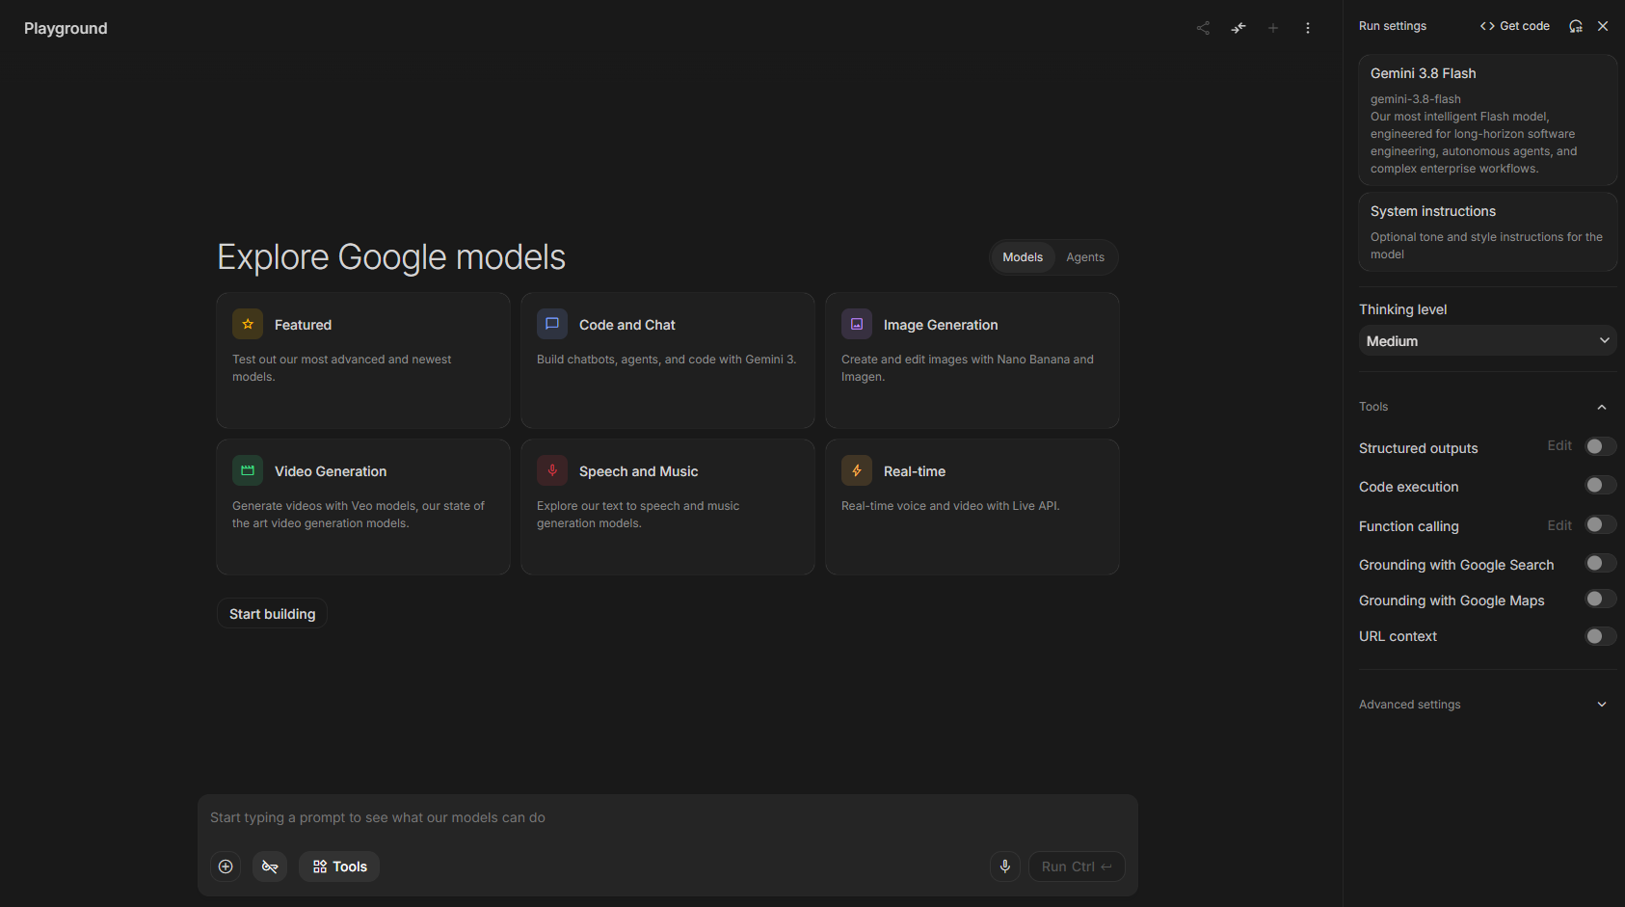Expand the Advanced settings section

[1488, 705]
